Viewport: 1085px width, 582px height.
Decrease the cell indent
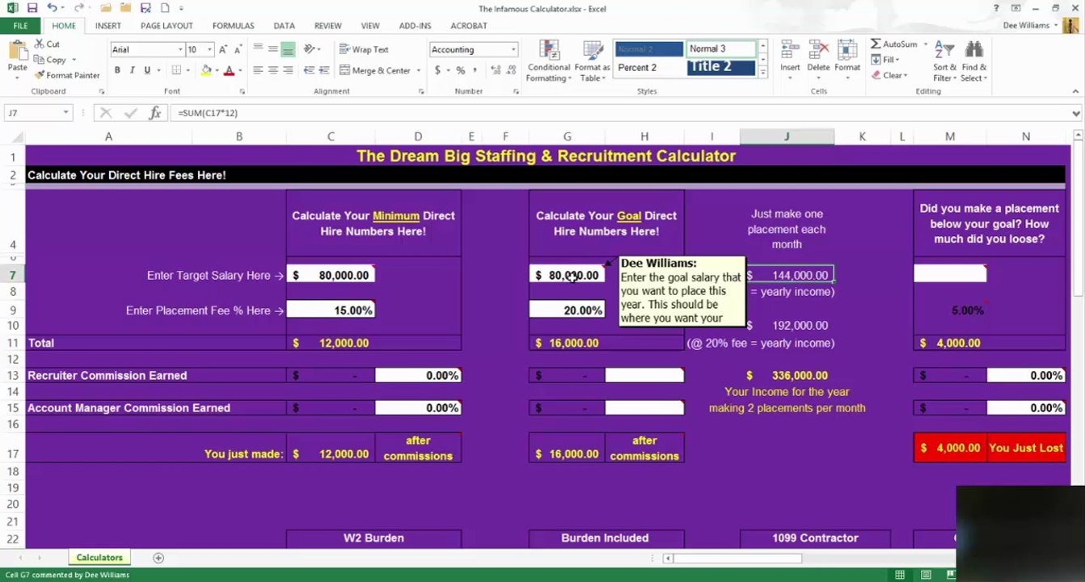[x=309, y=70]
